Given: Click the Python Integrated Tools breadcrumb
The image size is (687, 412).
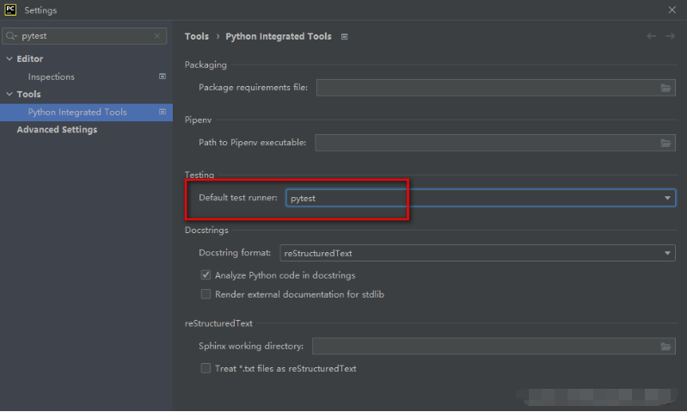Looking at the screenshot, I should point(279,36).
